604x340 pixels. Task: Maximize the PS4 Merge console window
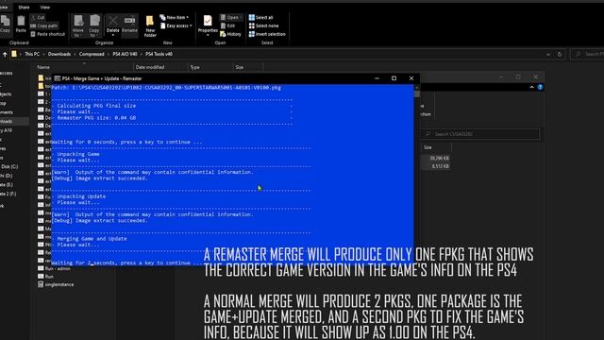pos(394,78)
